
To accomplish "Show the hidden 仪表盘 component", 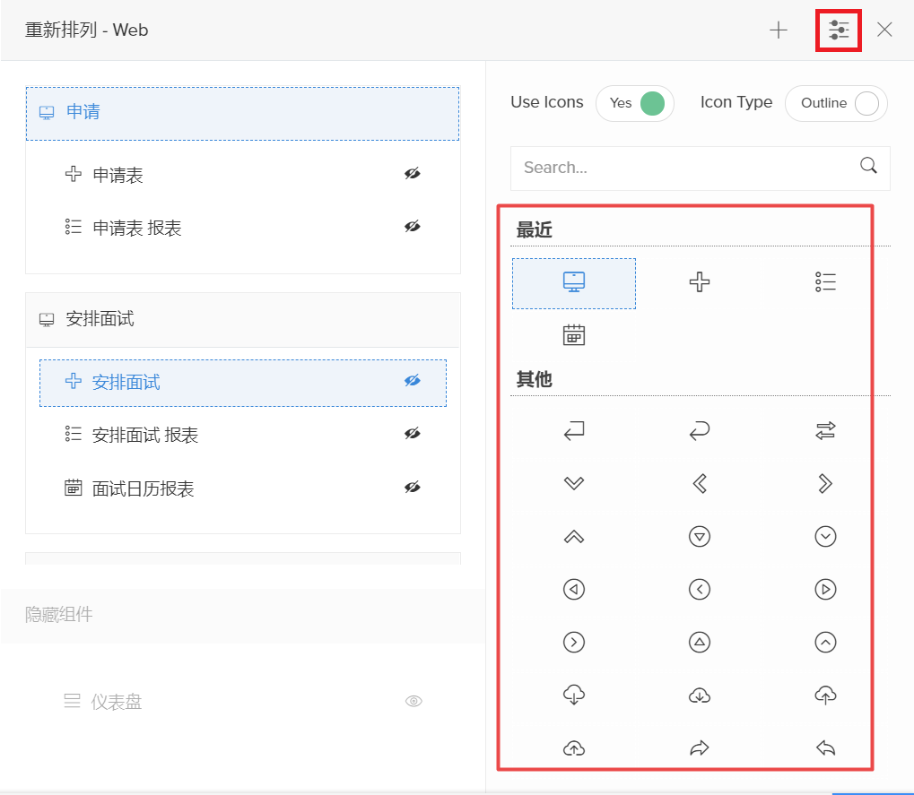I will [413, 702].
